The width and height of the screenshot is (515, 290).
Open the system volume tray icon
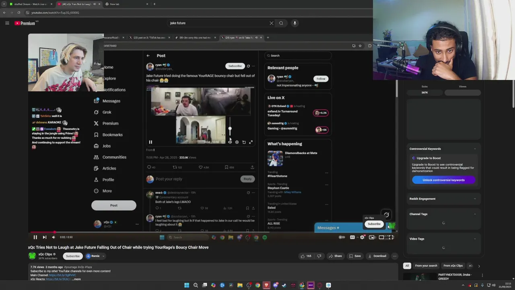click(x=494, y=286)
